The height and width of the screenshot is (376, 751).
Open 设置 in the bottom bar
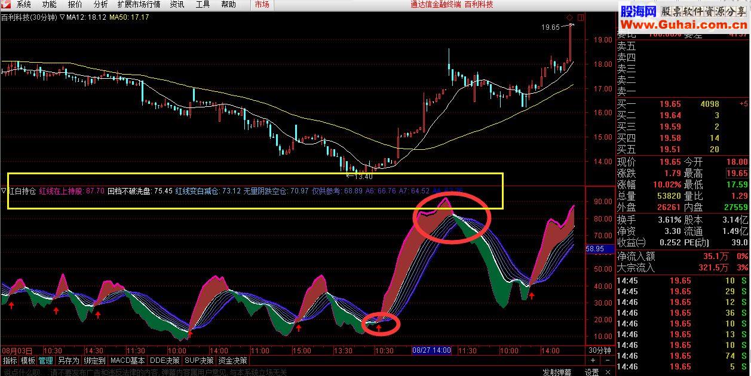[592, 372]
